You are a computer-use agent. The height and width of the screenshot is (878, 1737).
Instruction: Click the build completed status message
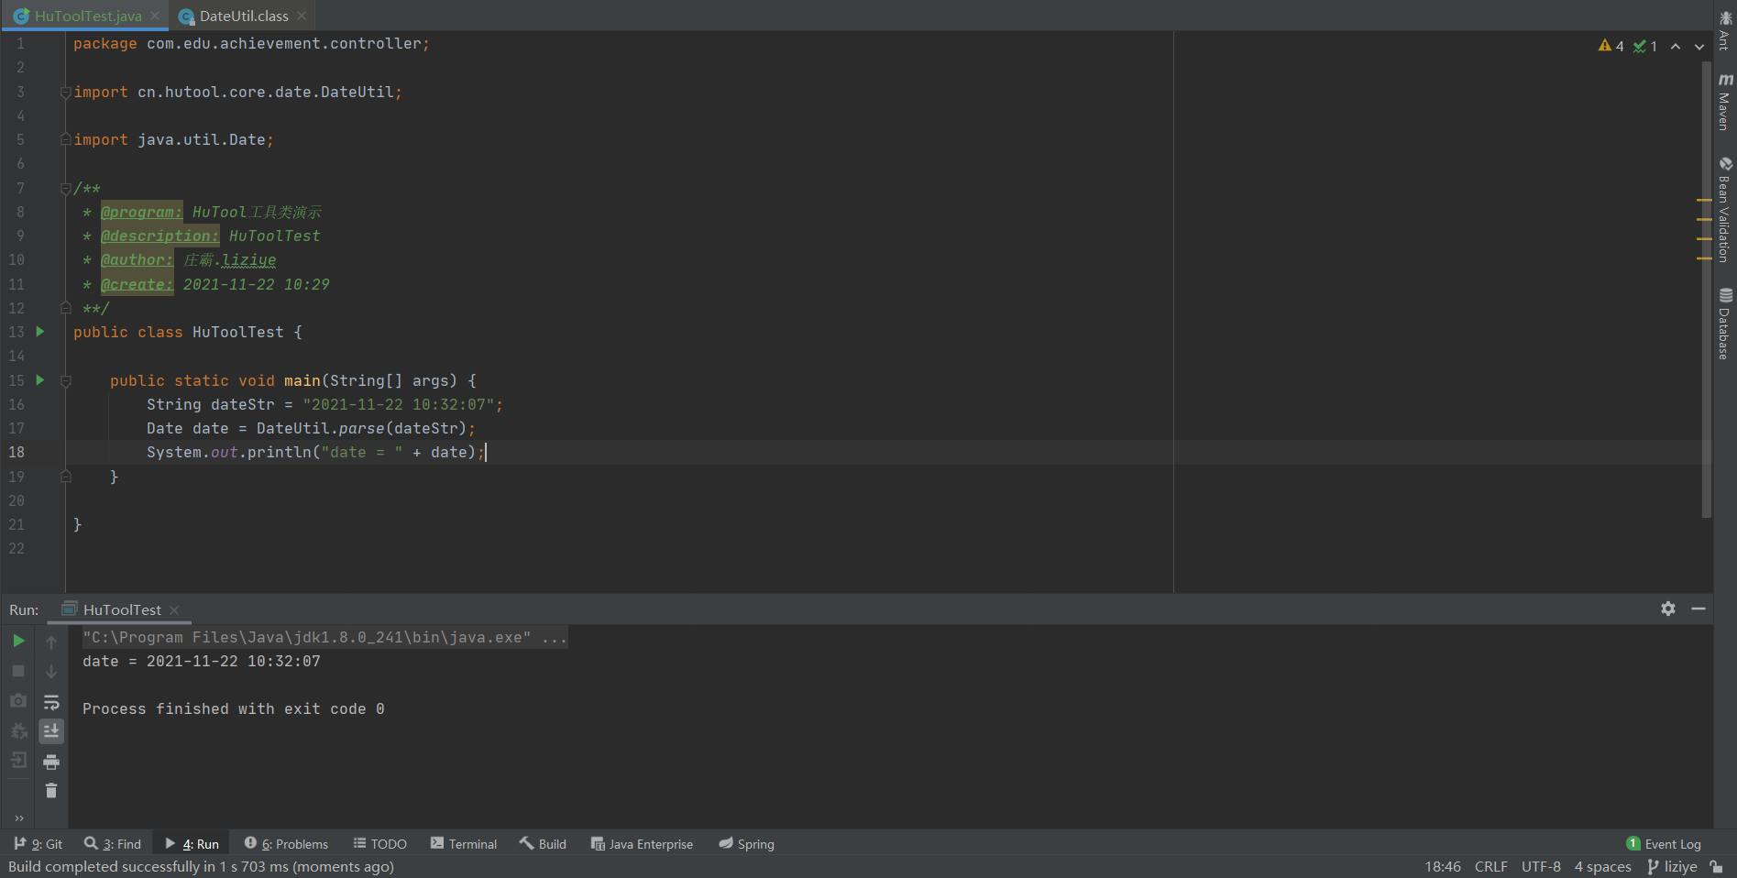[x=201, y=866]
